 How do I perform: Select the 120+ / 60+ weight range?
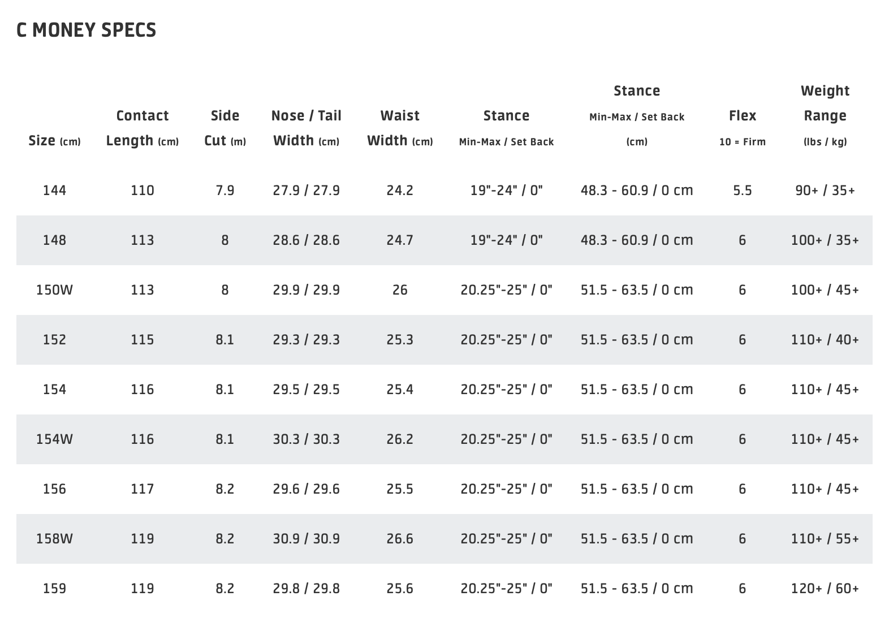coord(825,589)
